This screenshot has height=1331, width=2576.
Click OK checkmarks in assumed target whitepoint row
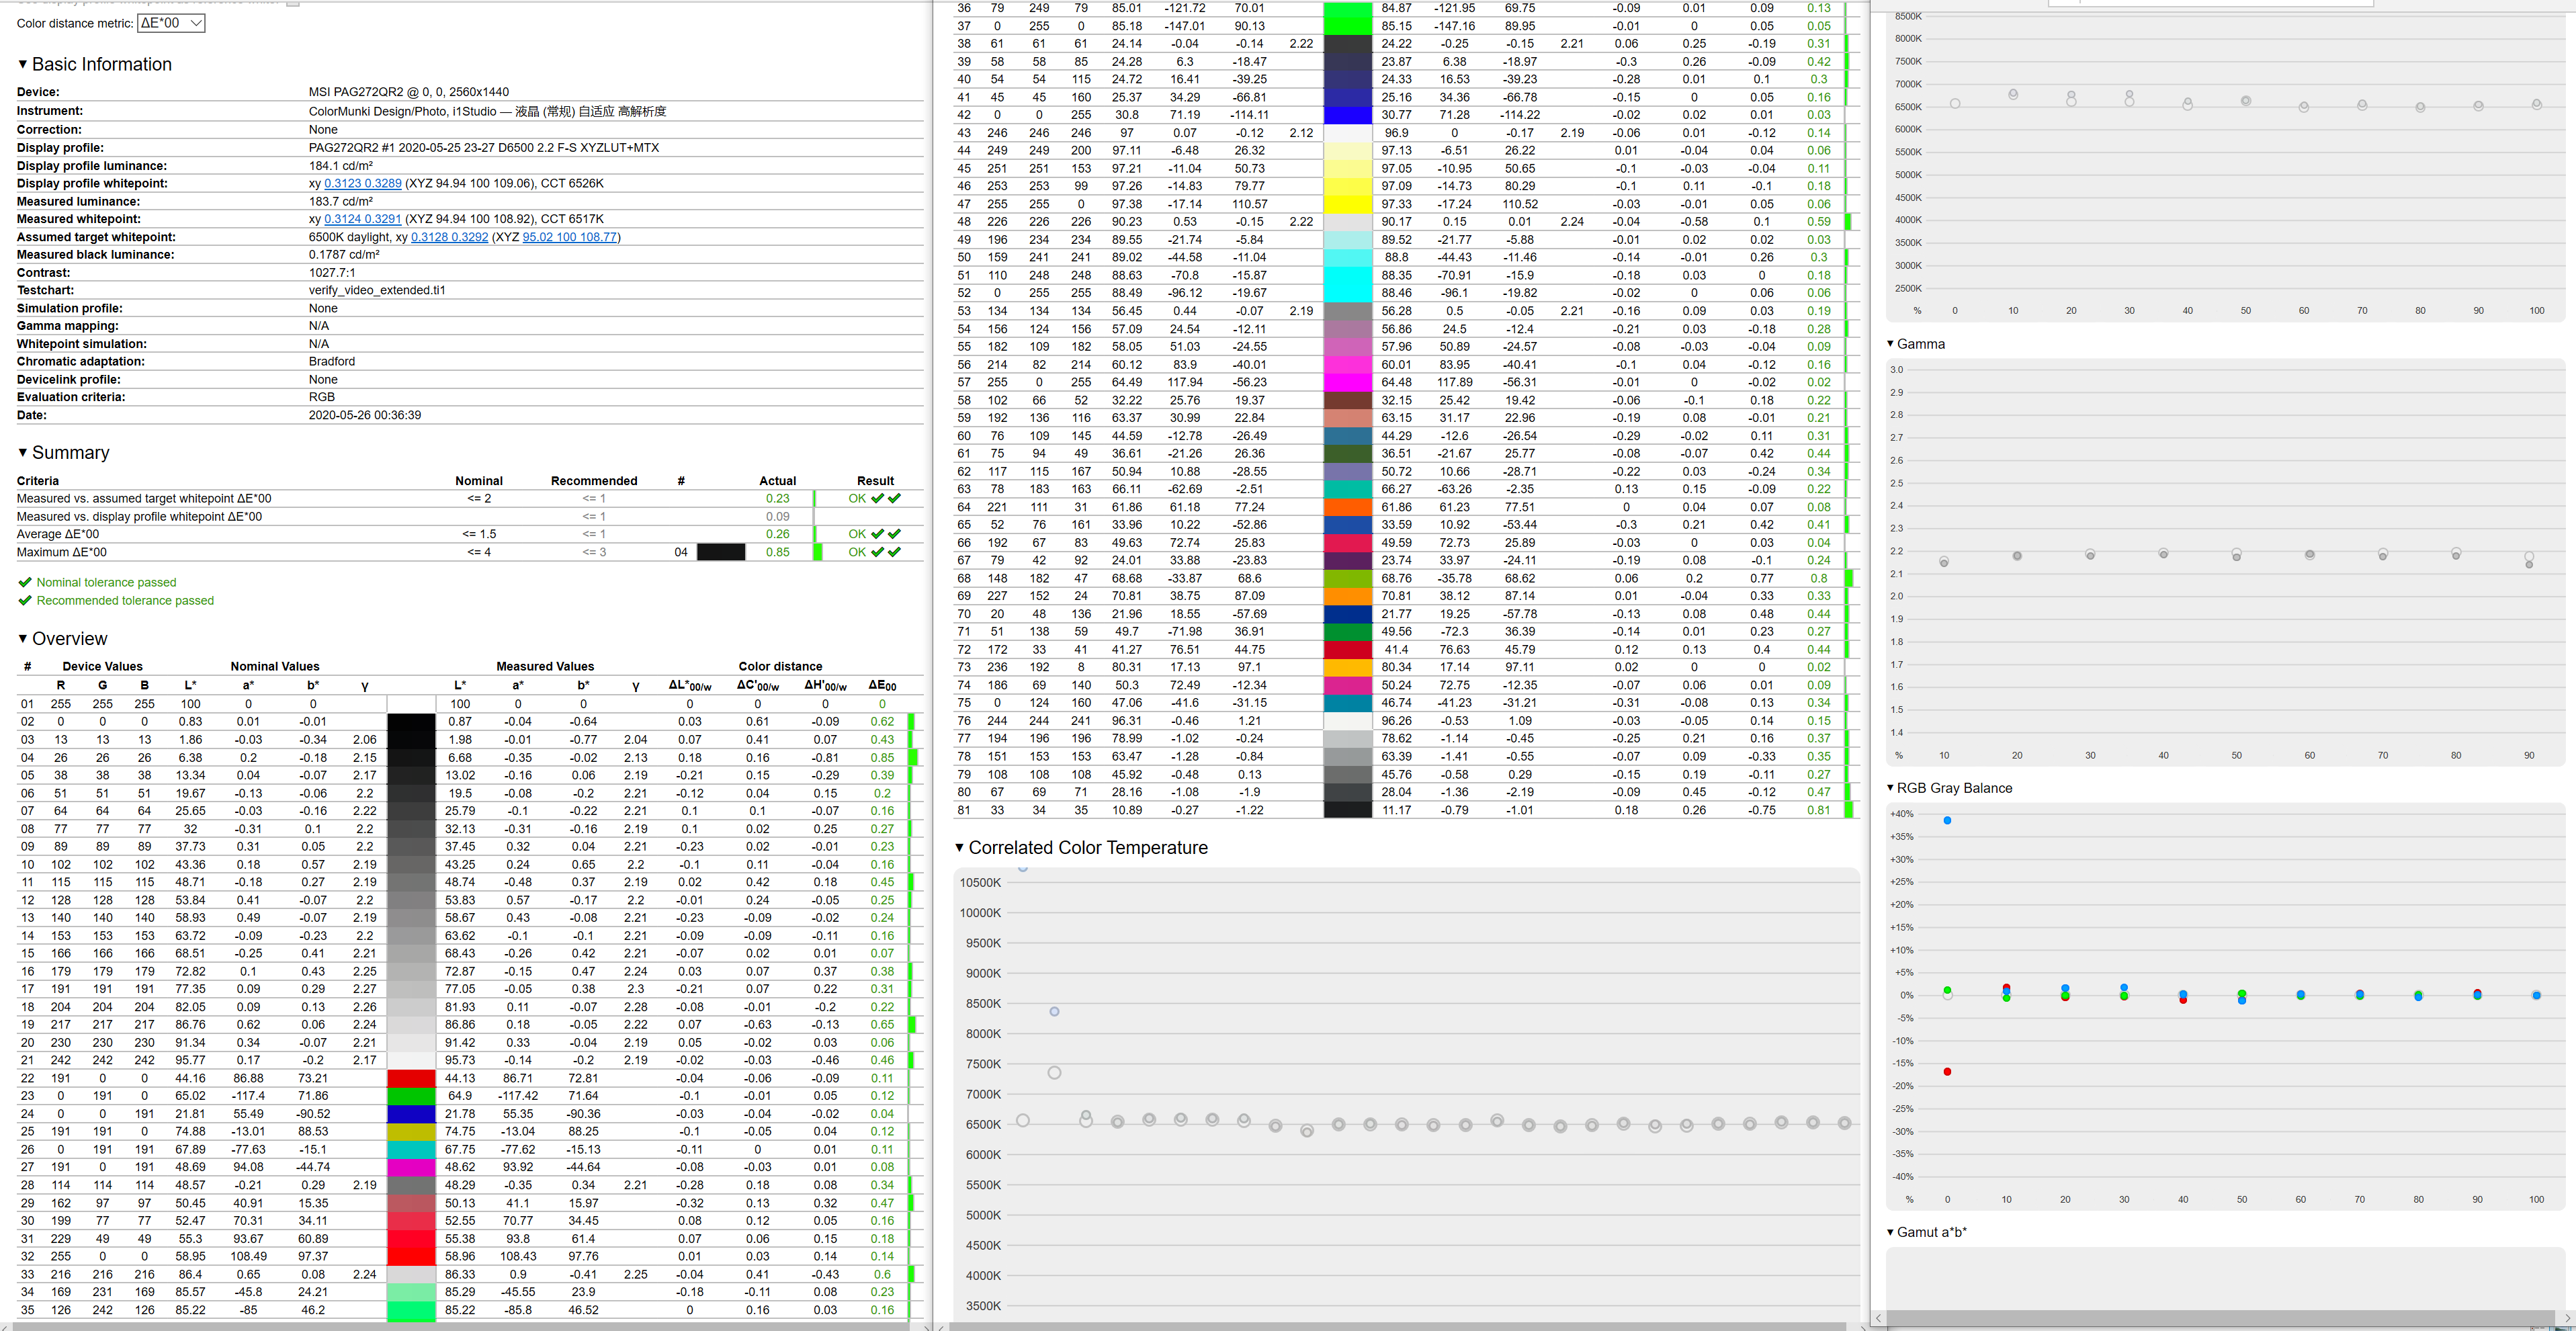coord(875,498)
